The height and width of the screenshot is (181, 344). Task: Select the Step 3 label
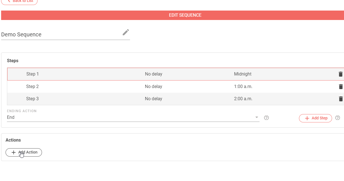click(x=33, y=99)
